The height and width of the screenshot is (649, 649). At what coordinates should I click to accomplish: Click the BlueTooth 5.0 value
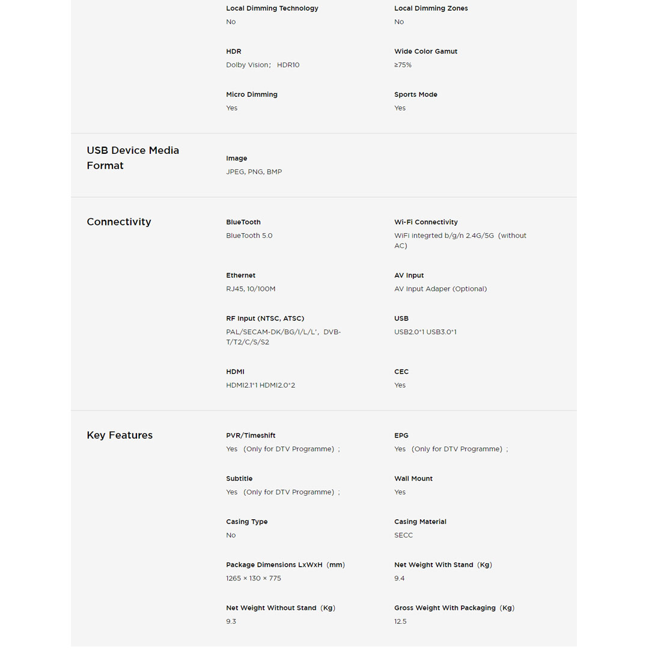(249, 236)
